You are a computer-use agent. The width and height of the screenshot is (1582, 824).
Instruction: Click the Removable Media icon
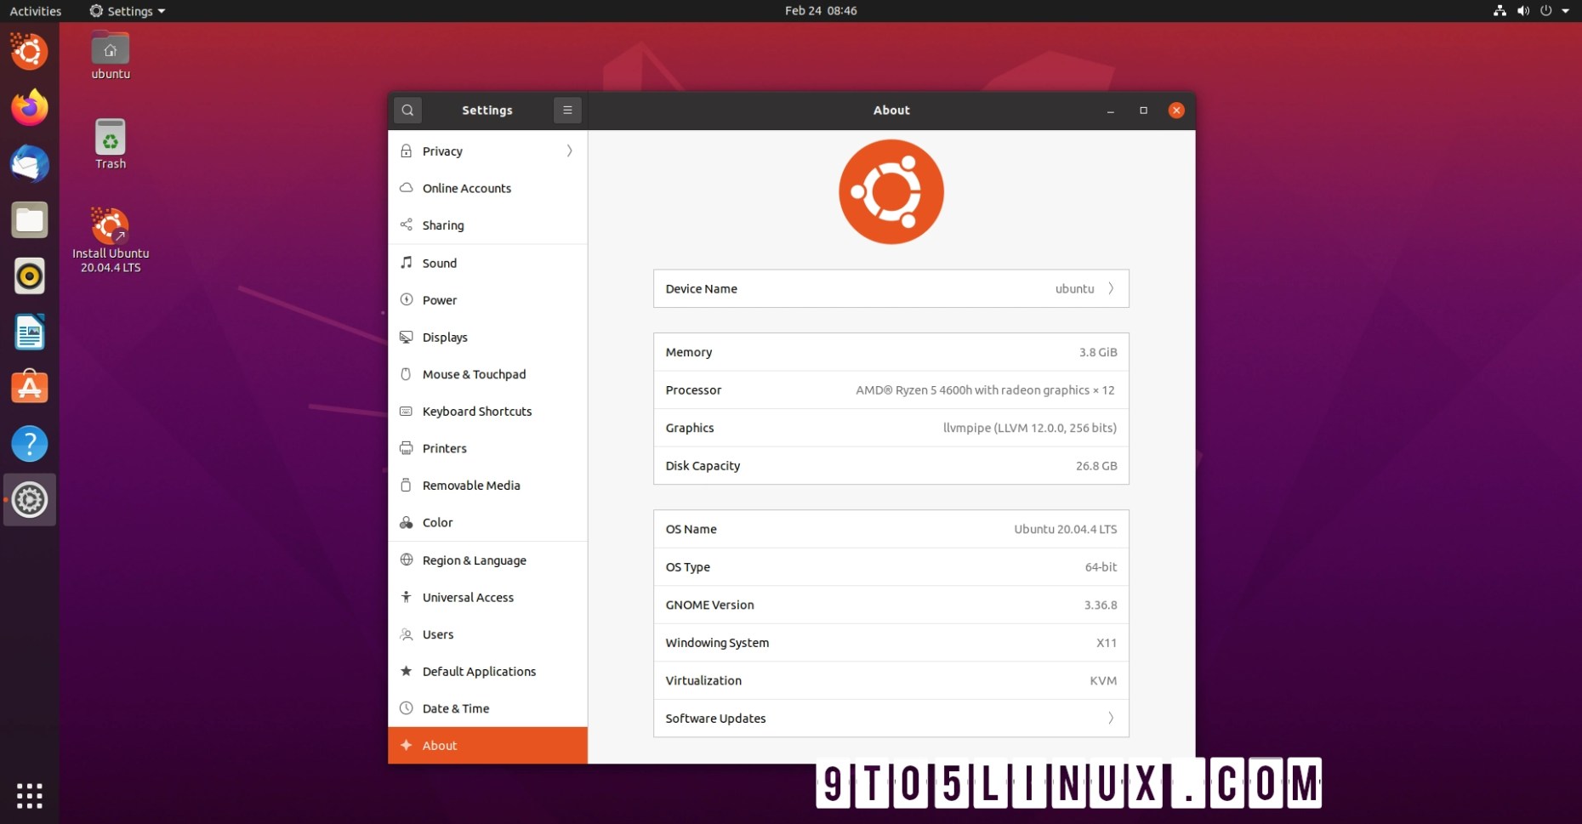tap(407, 485)
